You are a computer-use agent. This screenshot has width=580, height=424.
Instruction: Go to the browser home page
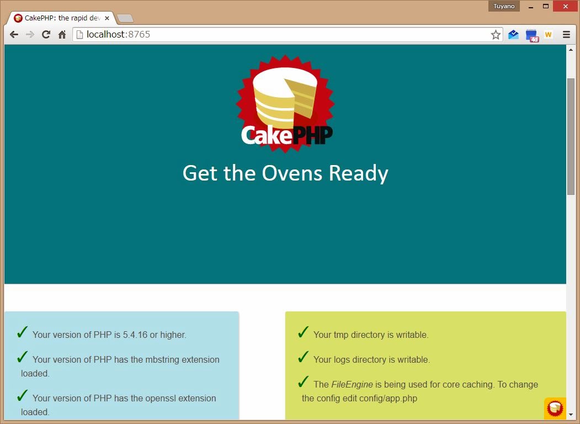[x=62, y=35]
